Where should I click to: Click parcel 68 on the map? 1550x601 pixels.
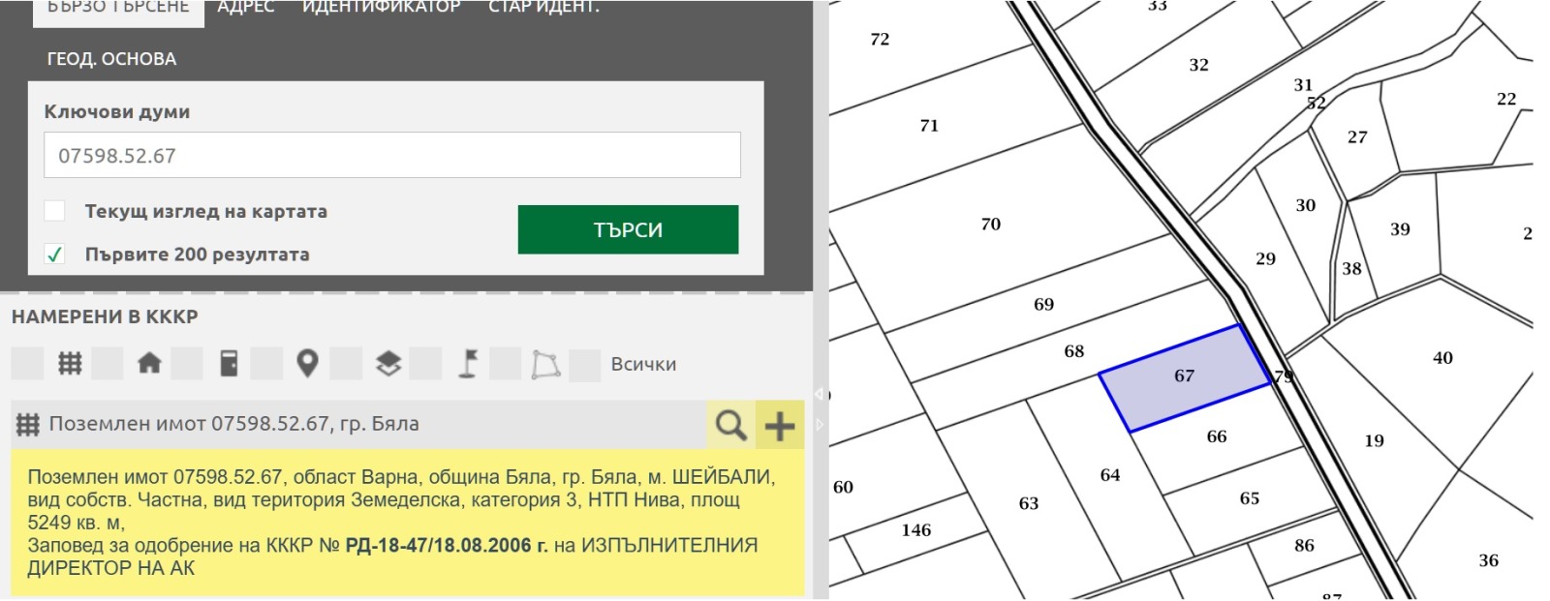click(x=1074, y=352)
